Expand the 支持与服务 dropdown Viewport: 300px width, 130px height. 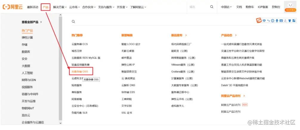pos(106,7)
